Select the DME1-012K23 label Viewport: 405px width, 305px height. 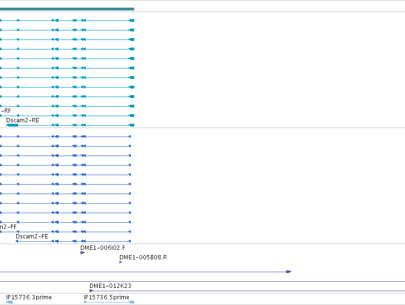tap(110, 286)
